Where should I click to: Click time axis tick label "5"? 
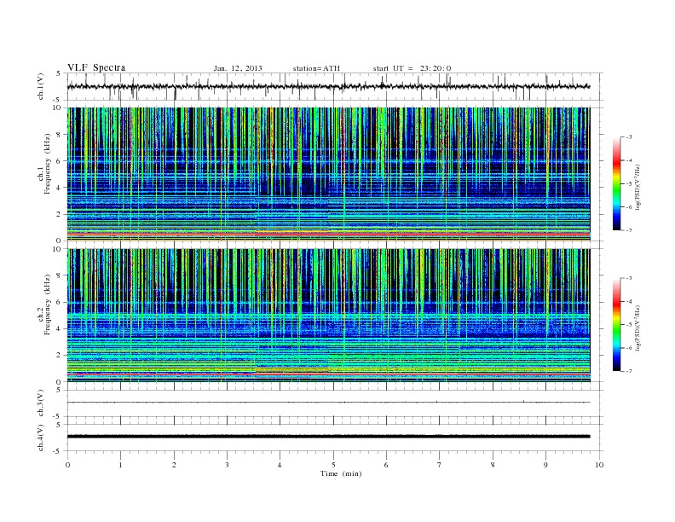click(333, 465)
